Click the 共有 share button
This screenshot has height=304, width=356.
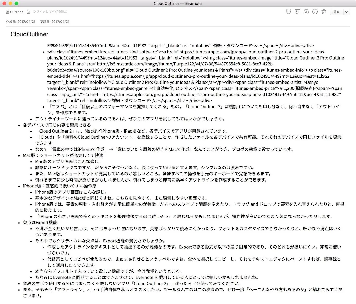(336, 12)
